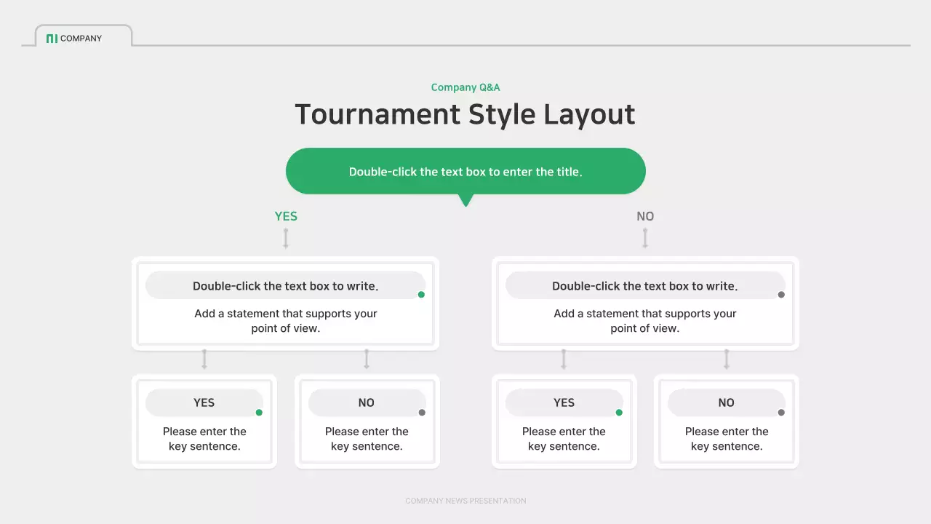Toggle the YES status indicator on left branch
The width and height of the screenshot is (931, 524).
point(258,411)
